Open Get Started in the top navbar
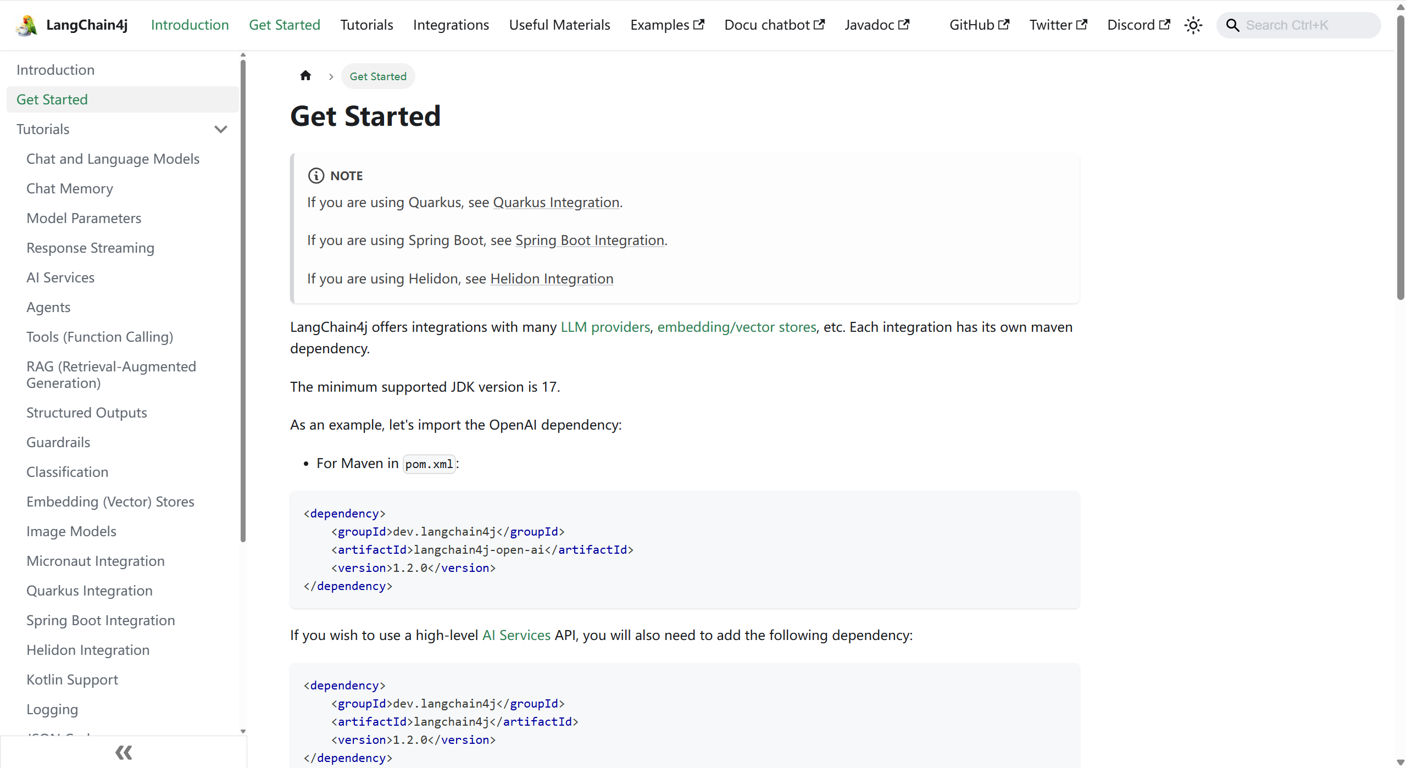Image resolution: width=1406 pixels, height=768 pixels. coord(285,25)
